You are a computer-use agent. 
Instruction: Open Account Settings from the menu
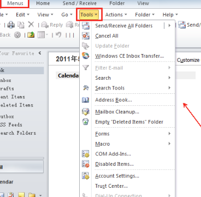[127, 176]
